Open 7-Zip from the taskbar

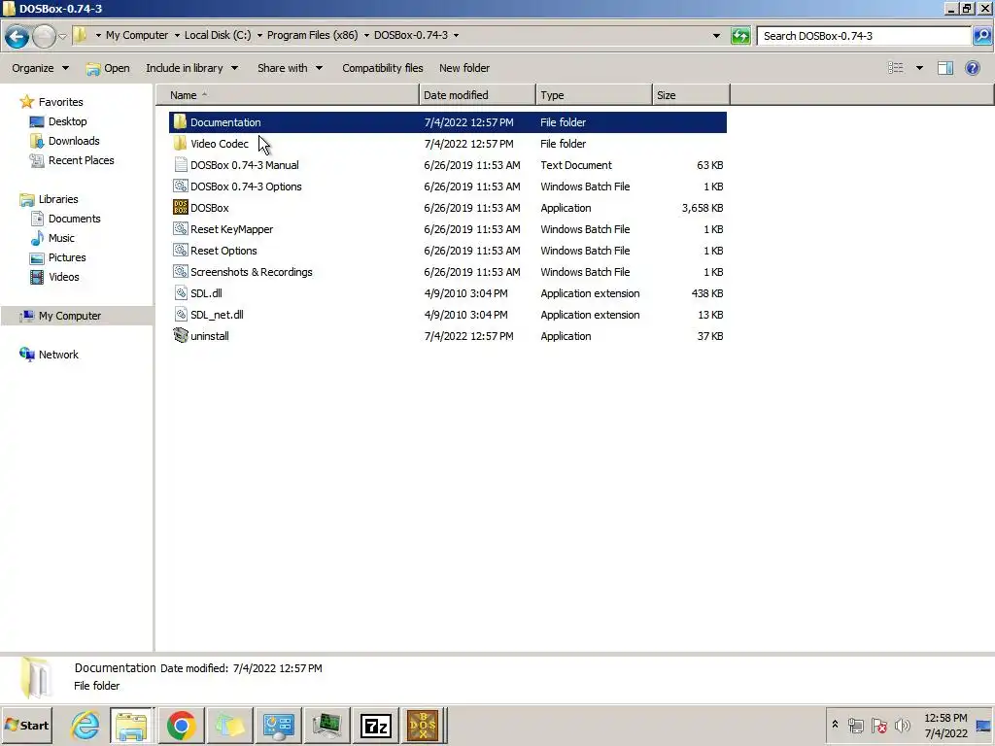[375, 725]
